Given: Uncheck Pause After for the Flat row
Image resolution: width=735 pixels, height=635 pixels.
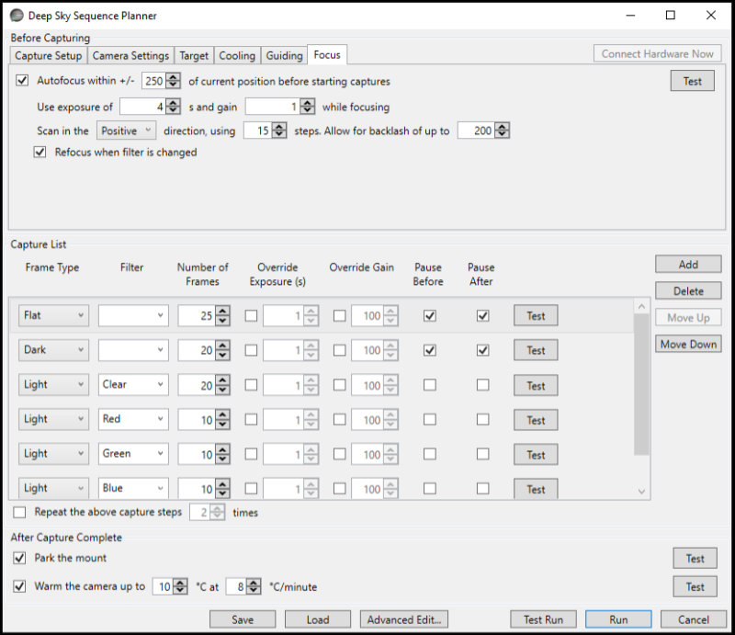Looking at the screenshot, I should [483, 315].
